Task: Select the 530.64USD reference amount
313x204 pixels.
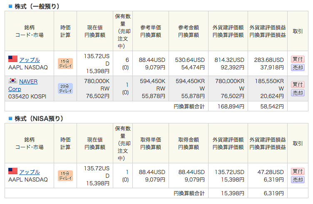Action: coord(190,60)
